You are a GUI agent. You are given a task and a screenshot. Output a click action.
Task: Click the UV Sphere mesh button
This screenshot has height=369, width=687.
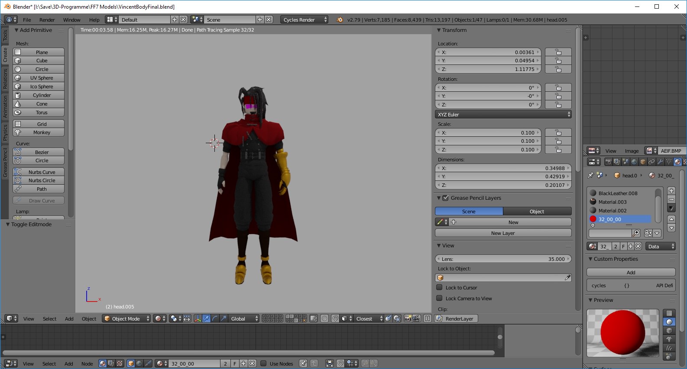coord(39,78)
